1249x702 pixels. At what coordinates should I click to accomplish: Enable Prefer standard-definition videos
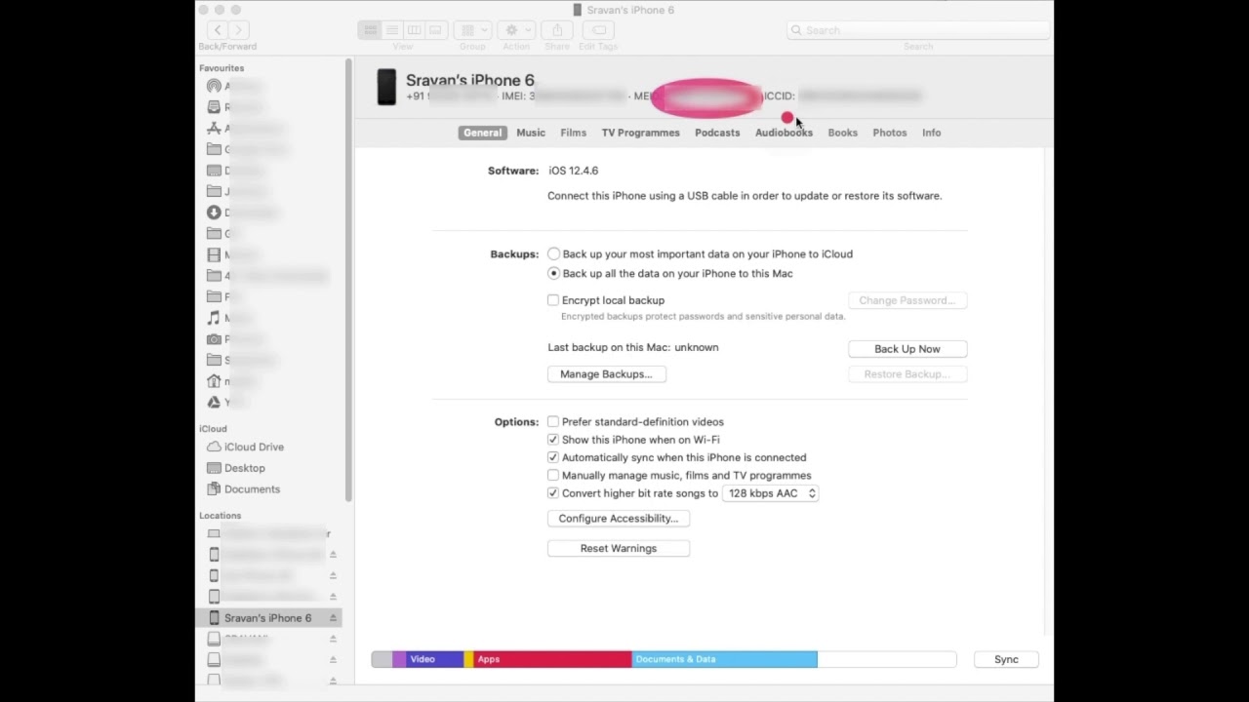[x=553, y=422]
